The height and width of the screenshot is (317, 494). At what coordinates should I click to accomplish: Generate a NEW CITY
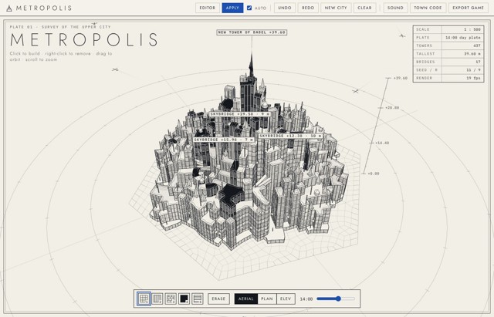pos(336,8)
